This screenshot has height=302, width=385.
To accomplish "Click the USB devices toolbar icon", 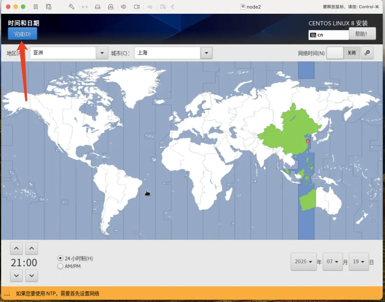I will click(150, 7).
